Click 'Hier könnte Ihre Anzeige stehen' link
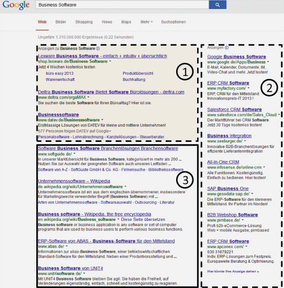 (233, 271)
